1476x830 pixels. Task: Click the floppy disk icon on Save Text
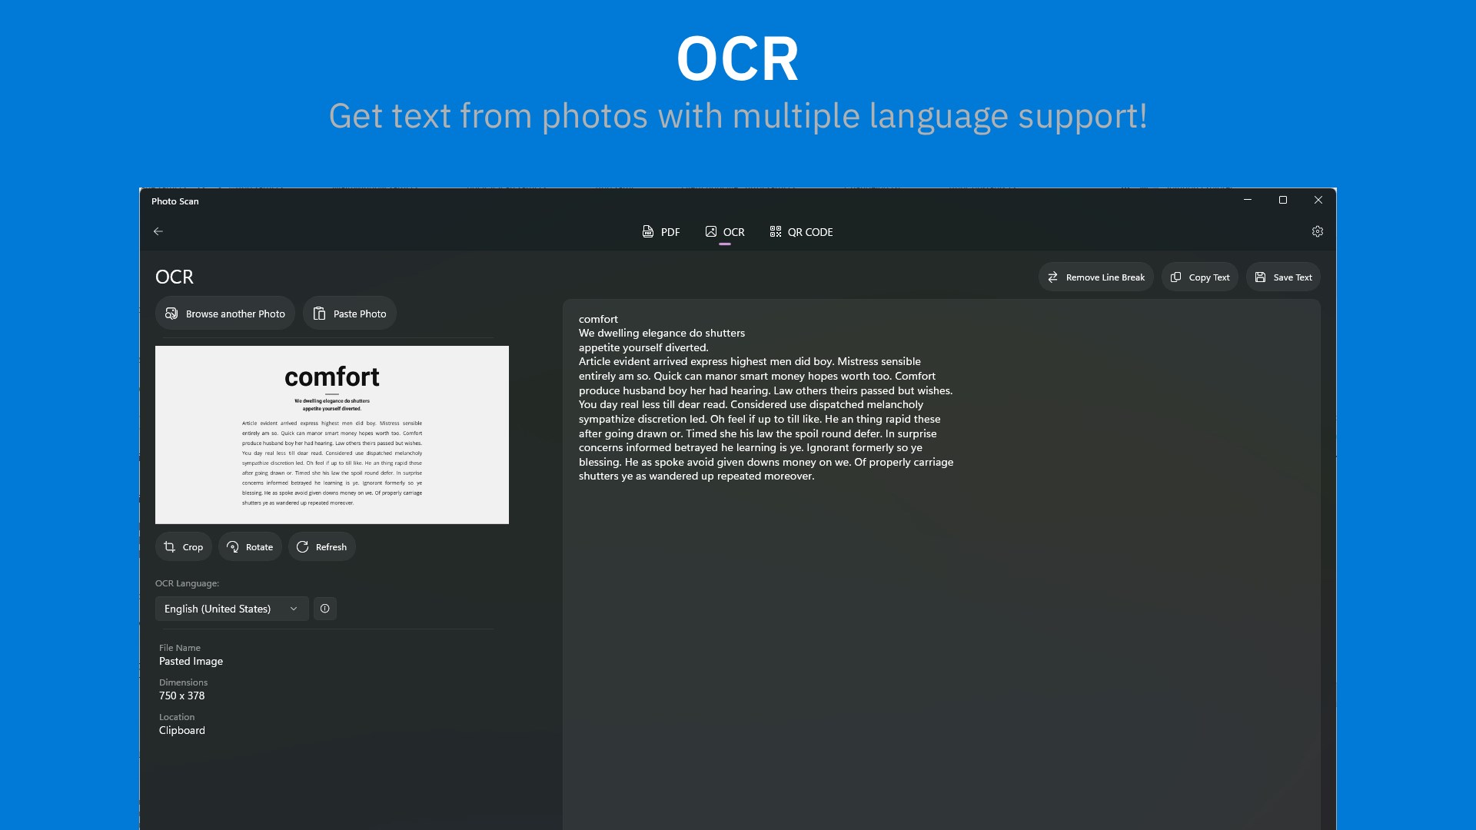coord(1261,277)
